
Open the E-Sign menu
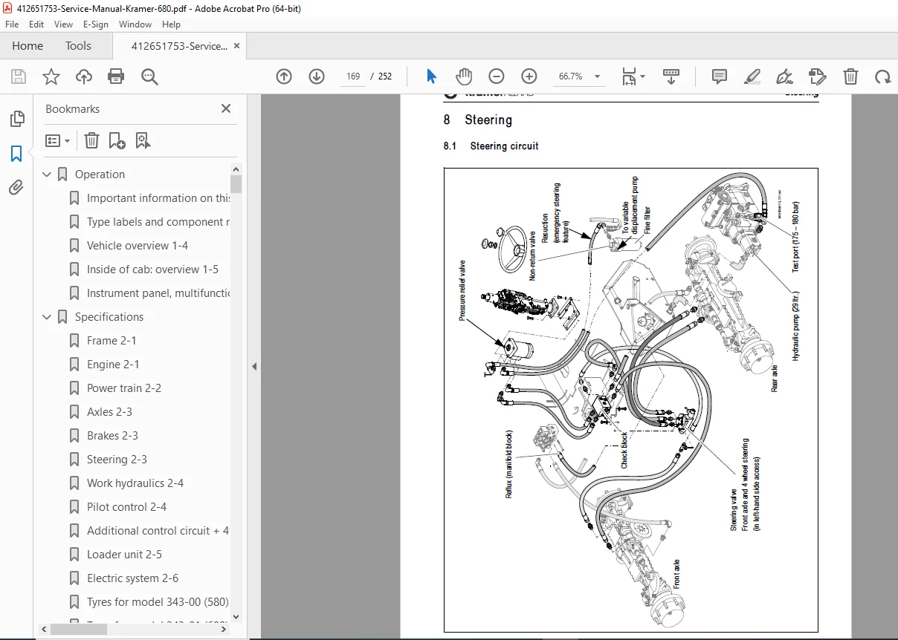point(95,25)
